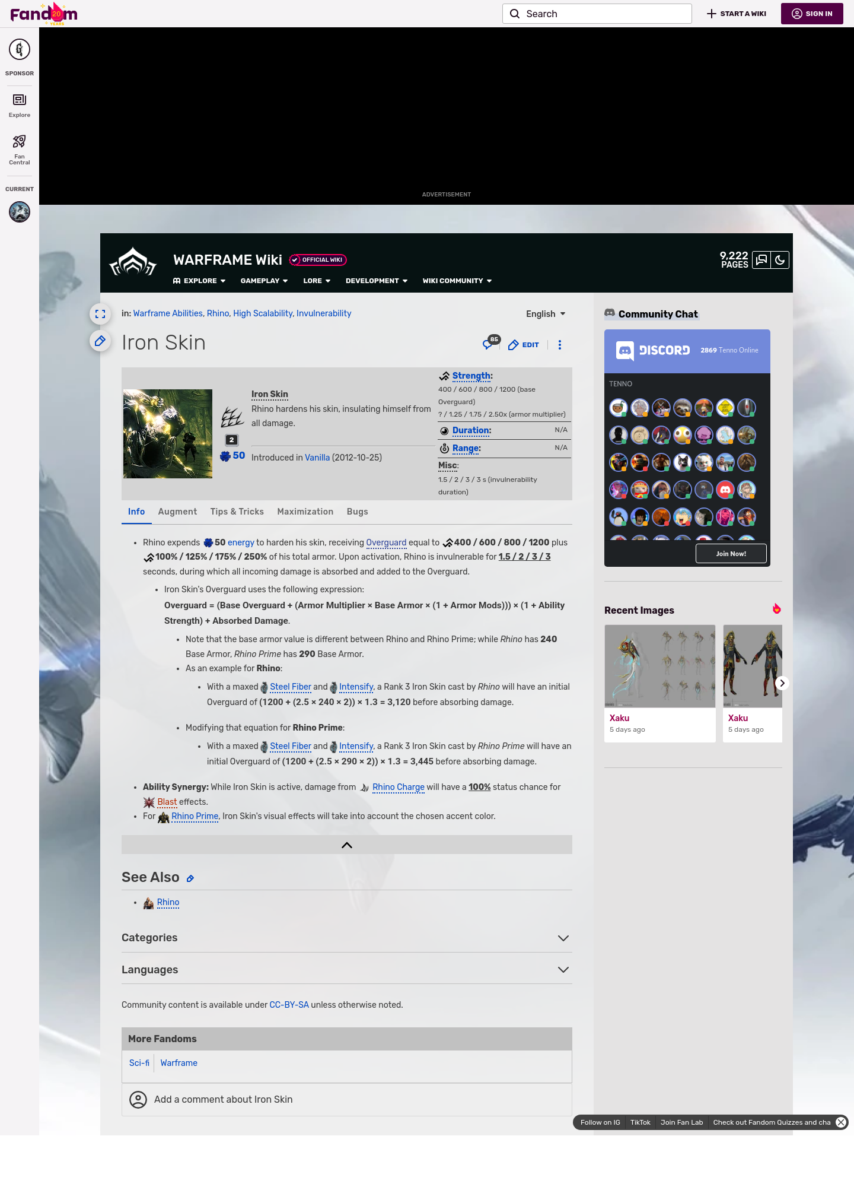
Task: Open the High Scalability category link
Action: (x=263, y=313)
